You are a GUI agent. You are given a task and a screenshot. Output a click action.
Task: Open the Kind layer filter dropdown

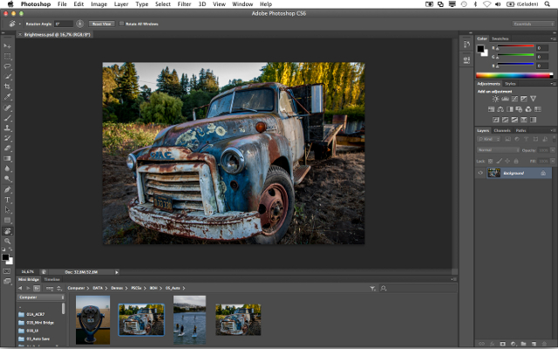[x=487, y=140]
